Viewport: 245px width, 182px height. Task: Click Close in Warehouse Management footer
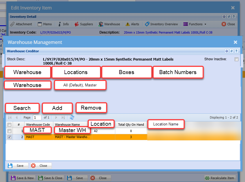(41, 166)
